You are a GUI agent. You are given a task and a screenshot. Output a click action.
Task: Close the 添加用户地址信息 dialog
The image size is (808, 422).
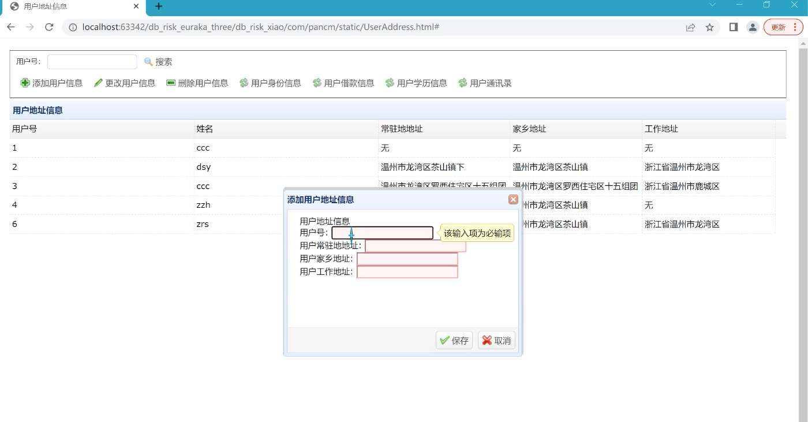point(513,199)
